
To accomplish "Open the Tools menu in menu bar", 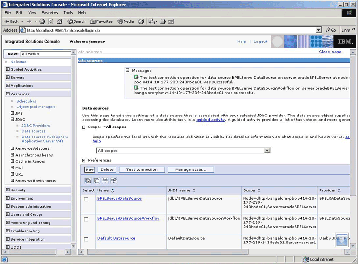I will (68, 13).
